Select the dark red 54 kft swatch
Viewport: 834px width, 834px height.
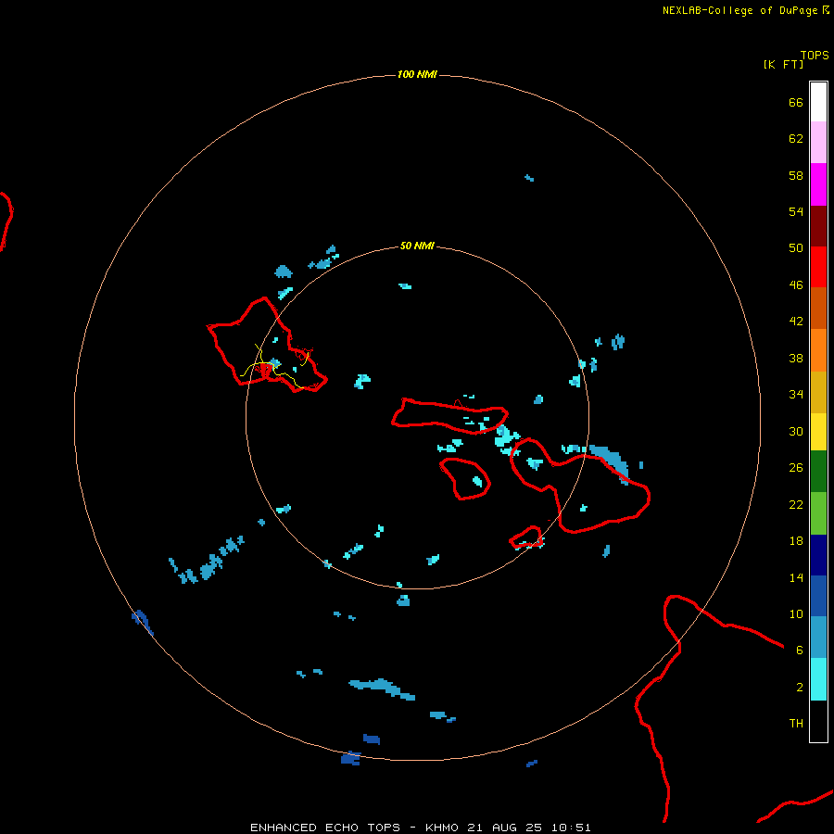tap(818, 225)
